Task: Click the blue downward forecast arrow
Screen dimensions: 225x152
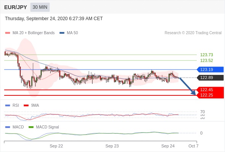Action: [188, 86]
